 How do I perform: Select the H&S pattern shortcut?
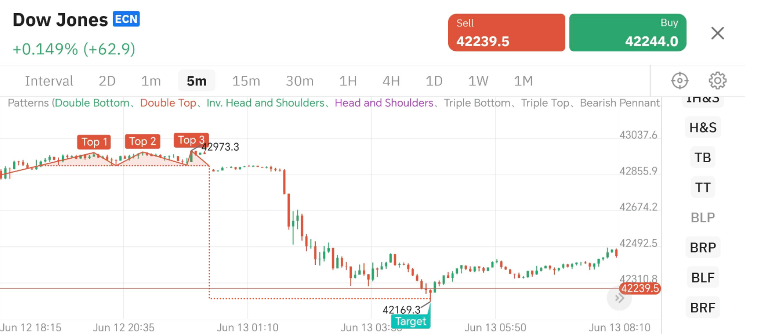(x=702, y=127)
